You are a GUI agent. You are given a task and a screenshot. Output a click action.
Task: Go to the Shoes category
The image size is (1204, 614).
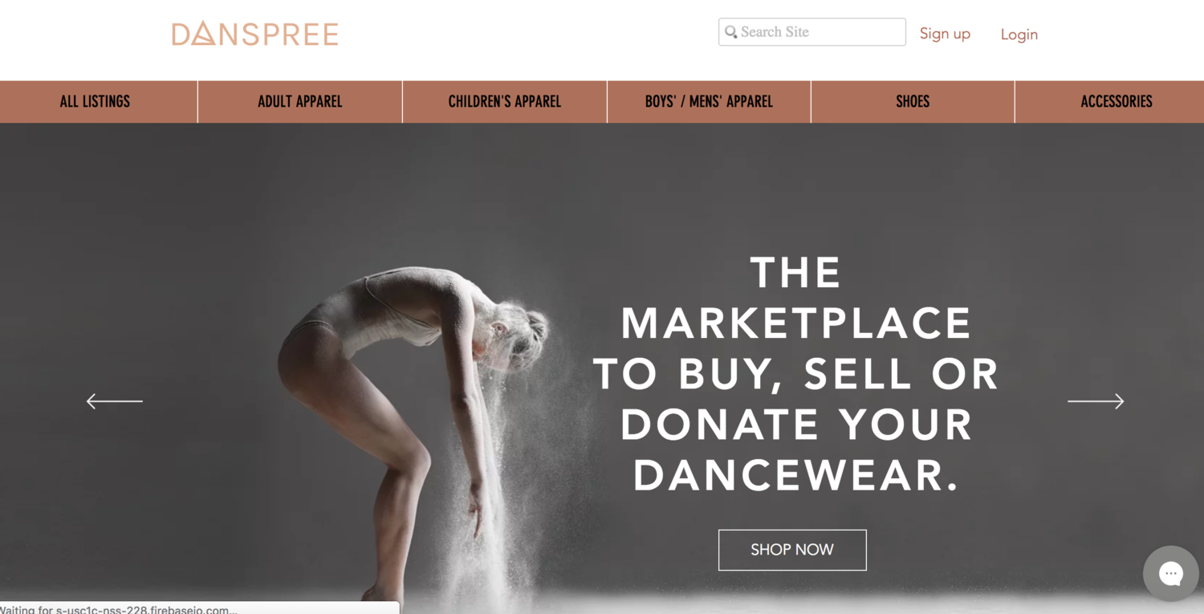(x=913, y=101)
